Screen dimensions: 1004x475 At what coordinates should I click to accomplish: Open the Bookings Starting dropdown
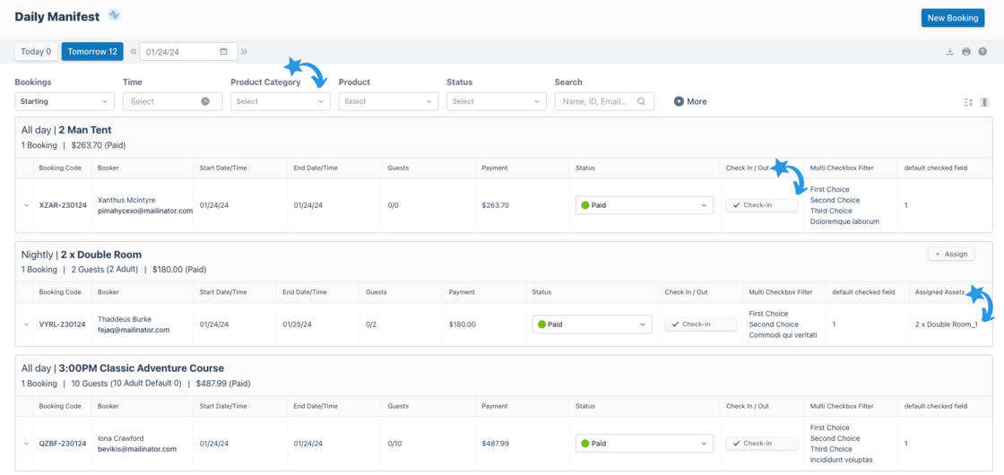click(x=65, y=101)
